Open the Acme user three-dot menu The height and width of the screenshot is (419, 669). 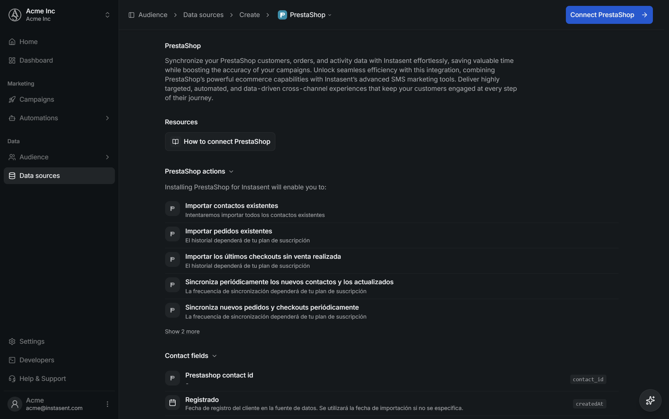click(107, 404)
